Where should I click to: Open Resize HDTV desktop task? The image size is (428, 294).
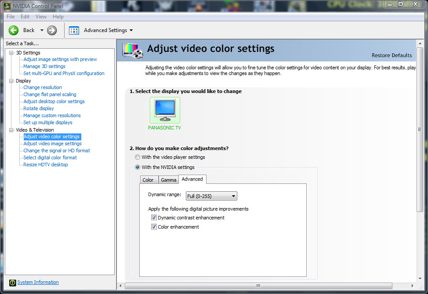46,165
